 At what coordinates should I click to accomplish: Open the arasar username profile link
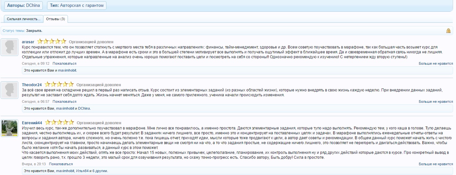pyautogui.click(x=28, y=42)
